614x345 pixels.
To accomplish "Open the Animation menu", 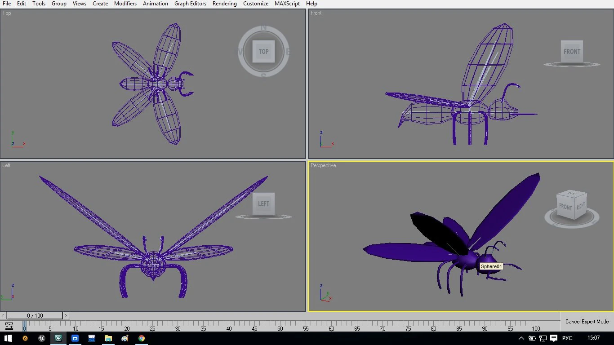I will tap(156, 4).
